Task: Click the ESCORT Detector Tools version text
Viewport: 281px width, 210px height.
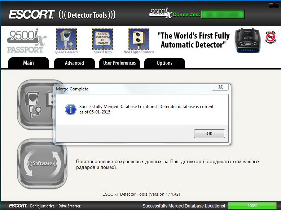Action: pos(141,194)
